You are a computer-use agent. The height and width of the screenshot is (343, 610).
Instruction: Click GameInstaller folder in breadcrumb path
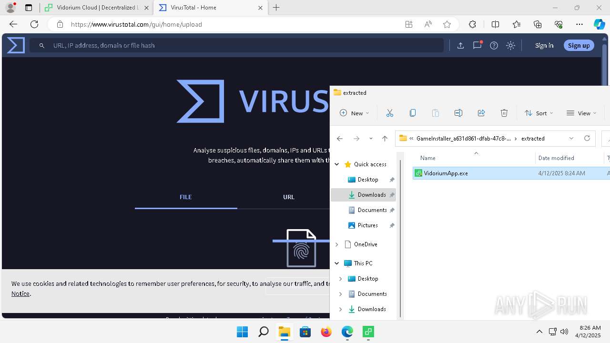coord(463,139)
